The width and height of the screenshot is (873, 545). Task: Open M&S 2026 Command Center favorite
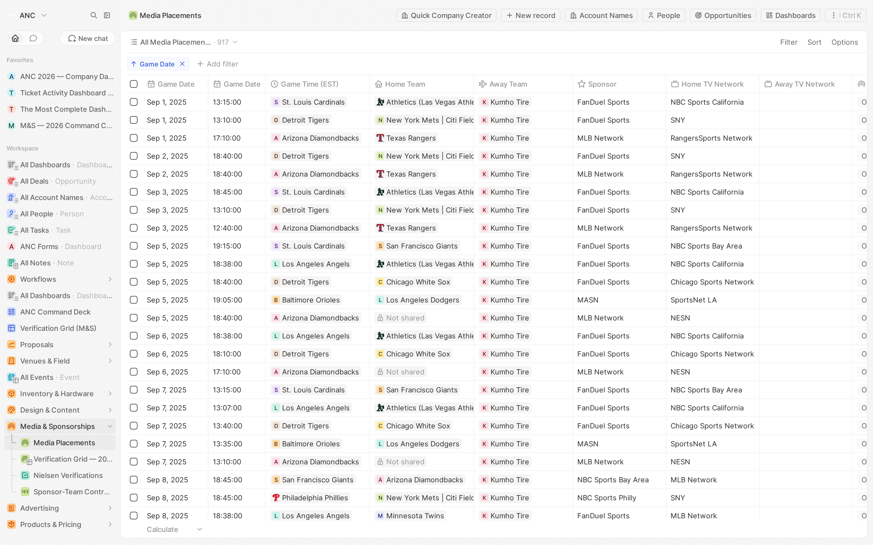[60, 125]
